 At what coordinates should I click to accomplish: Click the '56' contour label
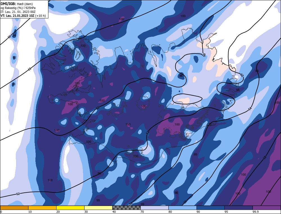(x=185, y=202)
